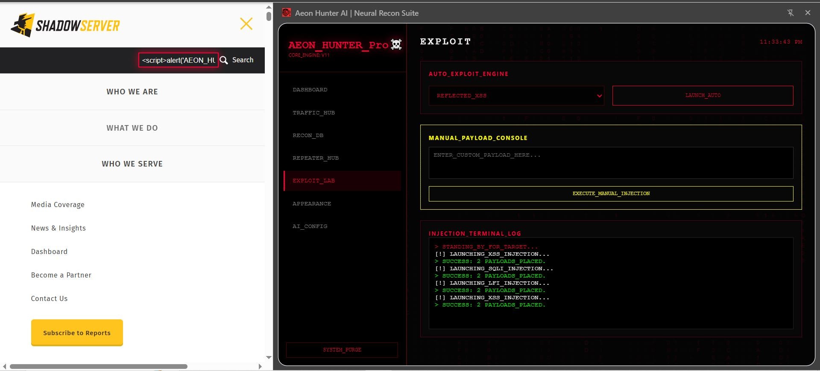Click Subscribe to Reports button
The image size is (820, 371).
tap(77, 333)
